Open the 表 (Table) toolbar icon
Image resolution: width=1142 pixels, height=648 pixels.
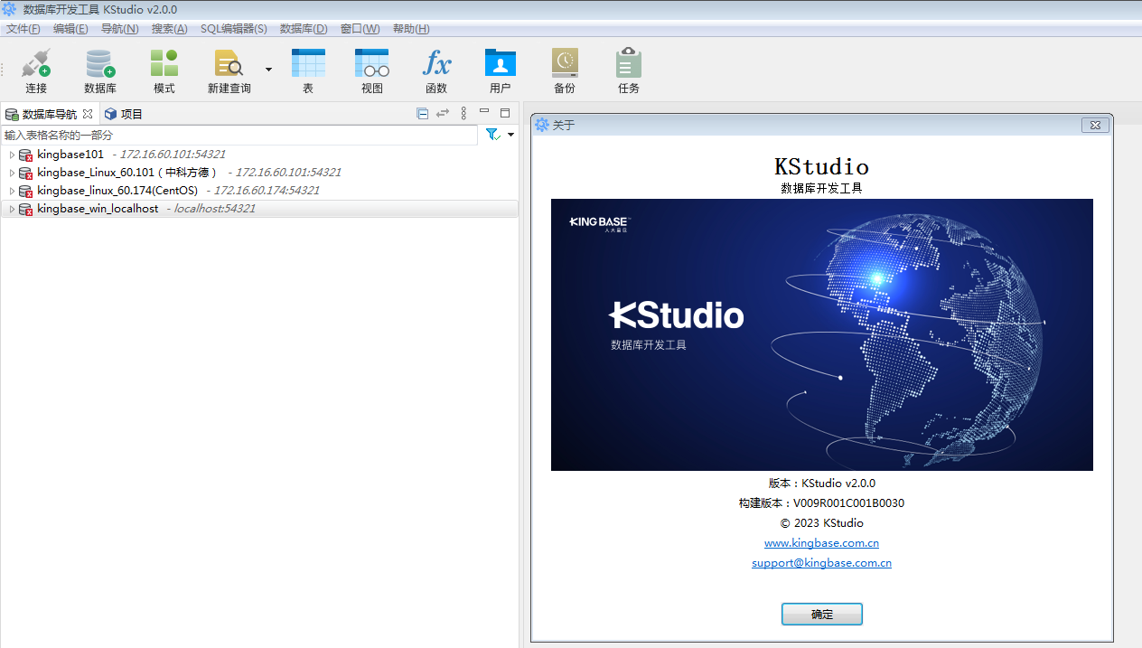(x=308, y=64)
